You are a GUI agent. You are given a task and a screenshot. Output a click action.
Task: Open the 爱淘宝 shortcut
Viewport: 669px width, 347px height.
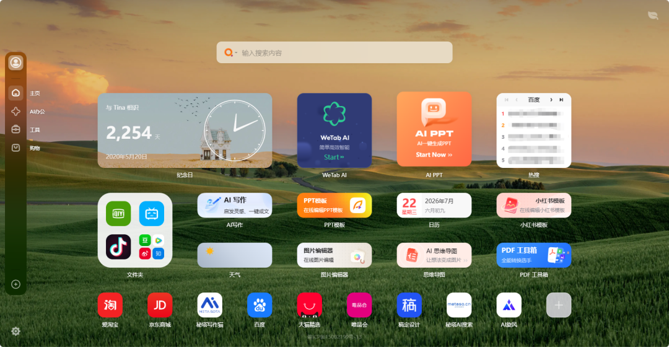click(x=110, y=305)
